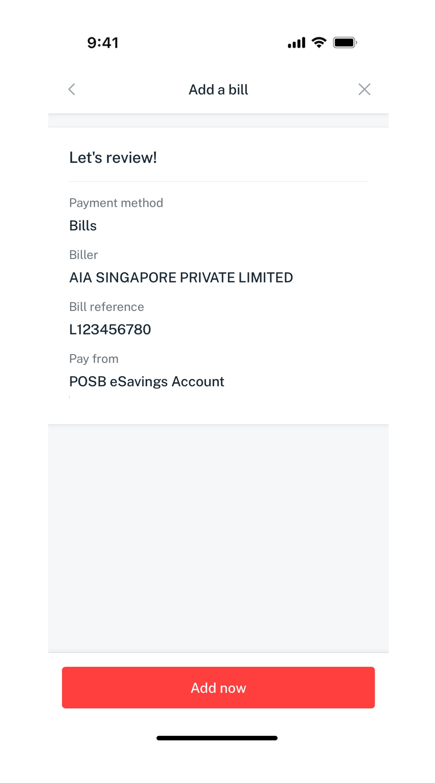The width and height of the screenshot is (435, 783).
Task: Tap the empty gray area below review card
Action: [x=218, y=538]
